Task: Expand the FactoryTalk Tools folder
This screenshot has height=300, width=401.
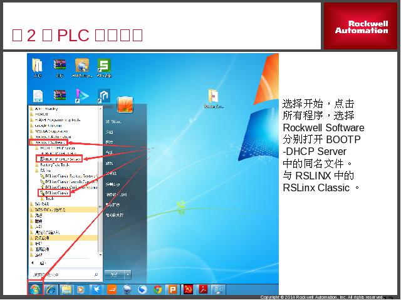Action: click(x=52, y=165)
